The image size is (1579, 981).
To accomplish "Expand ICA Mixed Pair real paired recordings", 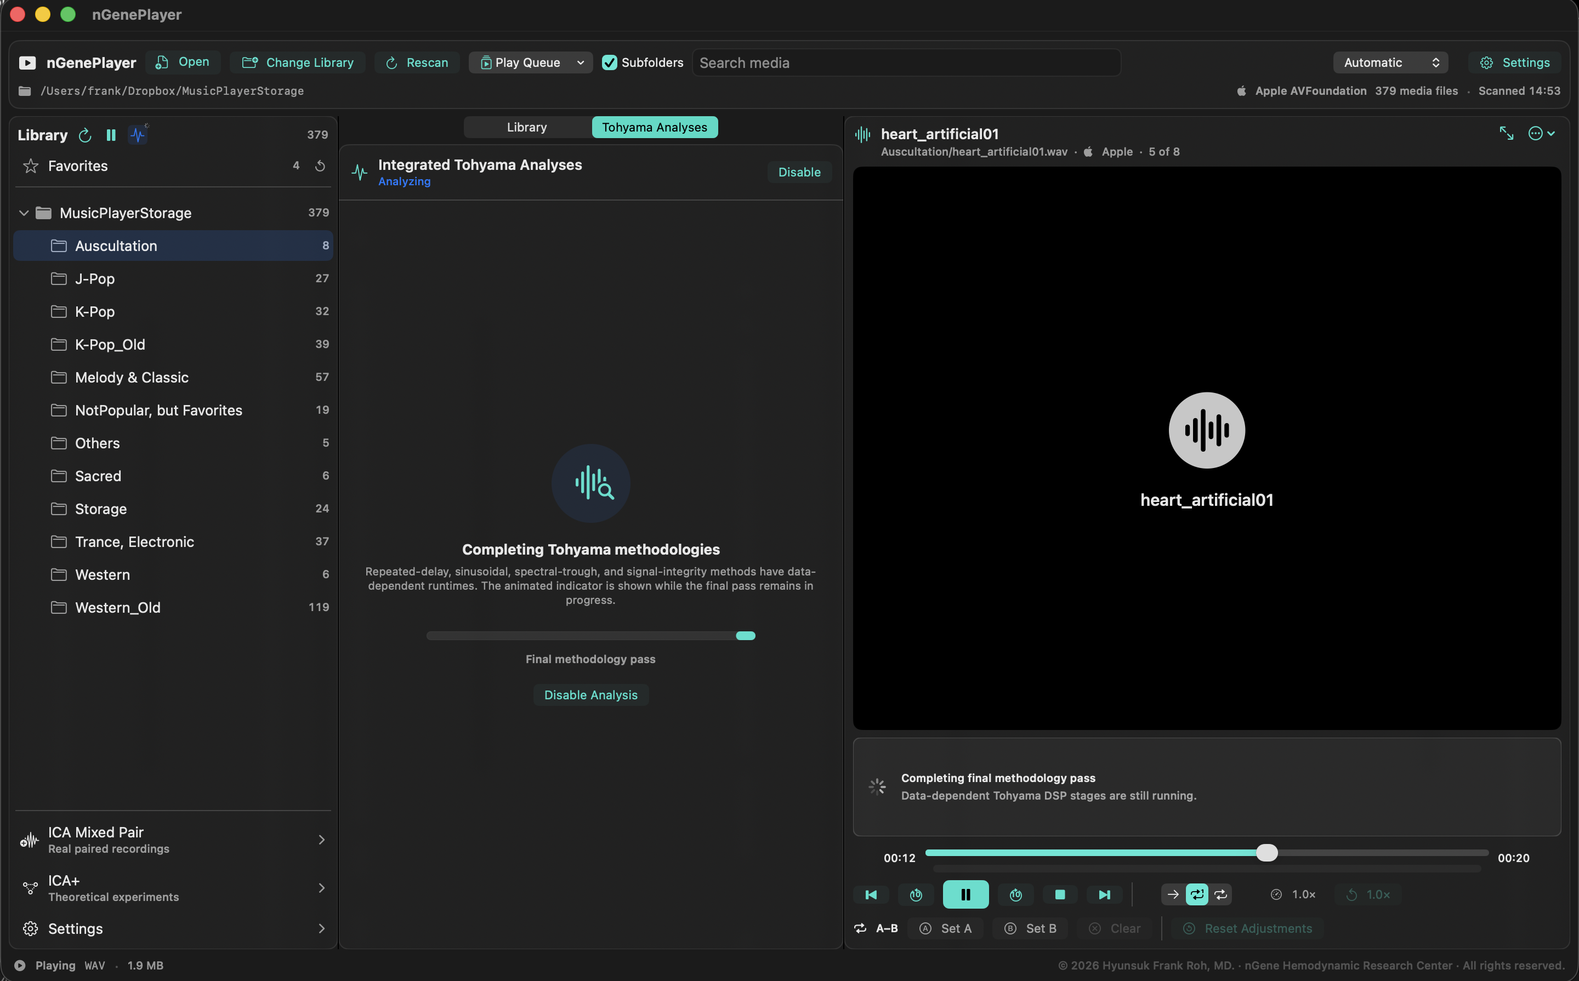I will [x=173, y=840].
